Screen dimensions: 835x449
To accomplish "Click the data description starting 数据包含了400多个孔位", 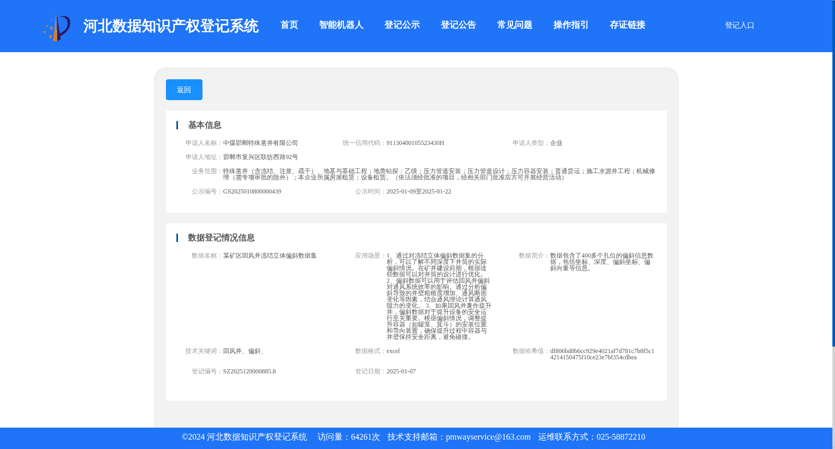I will click(x=602, y=262).
